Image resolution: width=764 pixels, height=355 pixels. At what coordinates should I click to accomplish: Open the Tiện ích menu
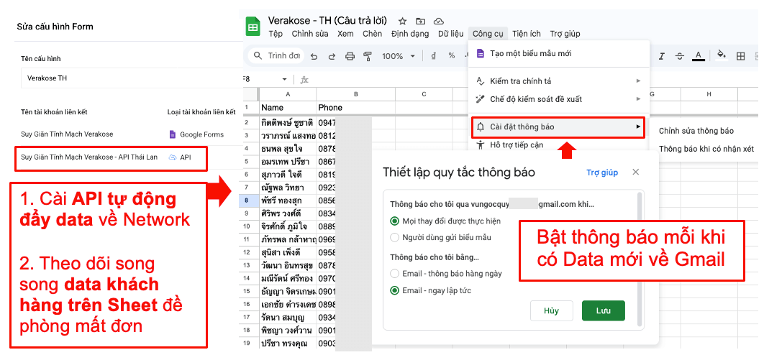(527, 34)
